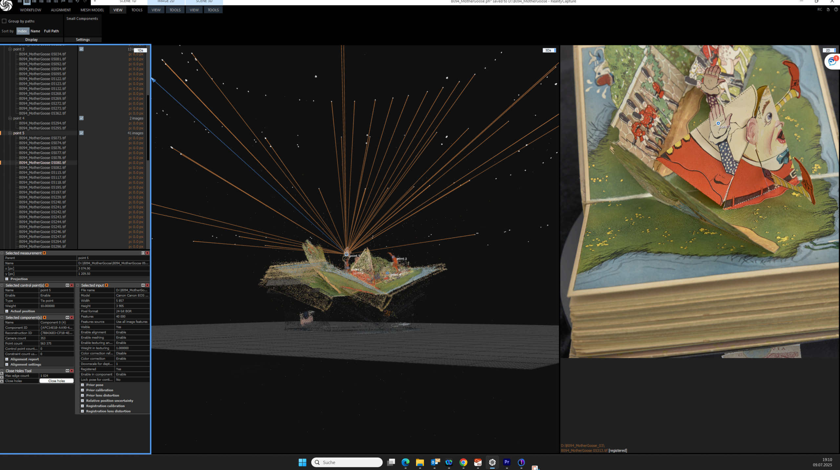The height and width of the screenshot is (470, 840).
Task: Pin the Selected control point(s) panel
Action: click(x=47, y=285)
